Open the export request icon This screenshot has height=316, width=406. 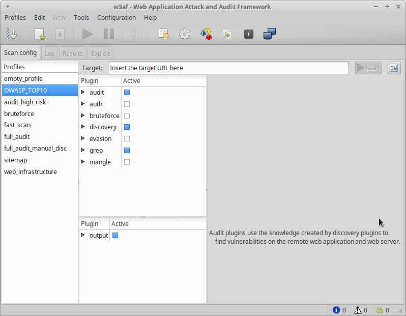(227, 34)
